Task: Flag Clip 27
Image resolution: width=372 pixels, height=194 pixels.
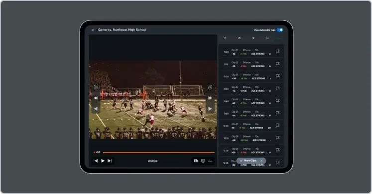Action: click(277, 126)
